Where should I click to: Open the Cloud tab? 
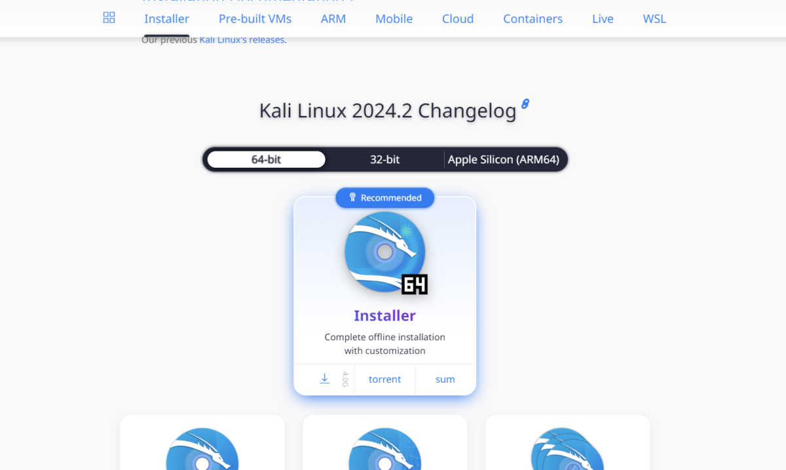[457, 18]
